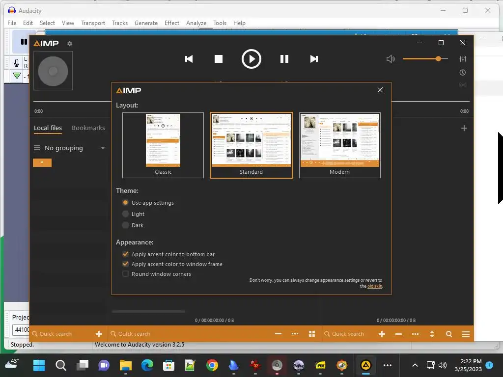This screenshot has width=503, height=377.
Task: Select the Standard layout thumbnail
Action: point(251,145)
